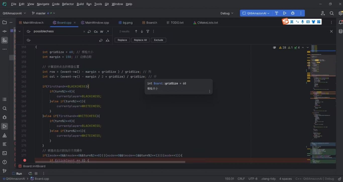This screenshot has height=182, width=343.
Task: Toggle Preserve Case (AA) in replace field
Action: coord(107,40)
